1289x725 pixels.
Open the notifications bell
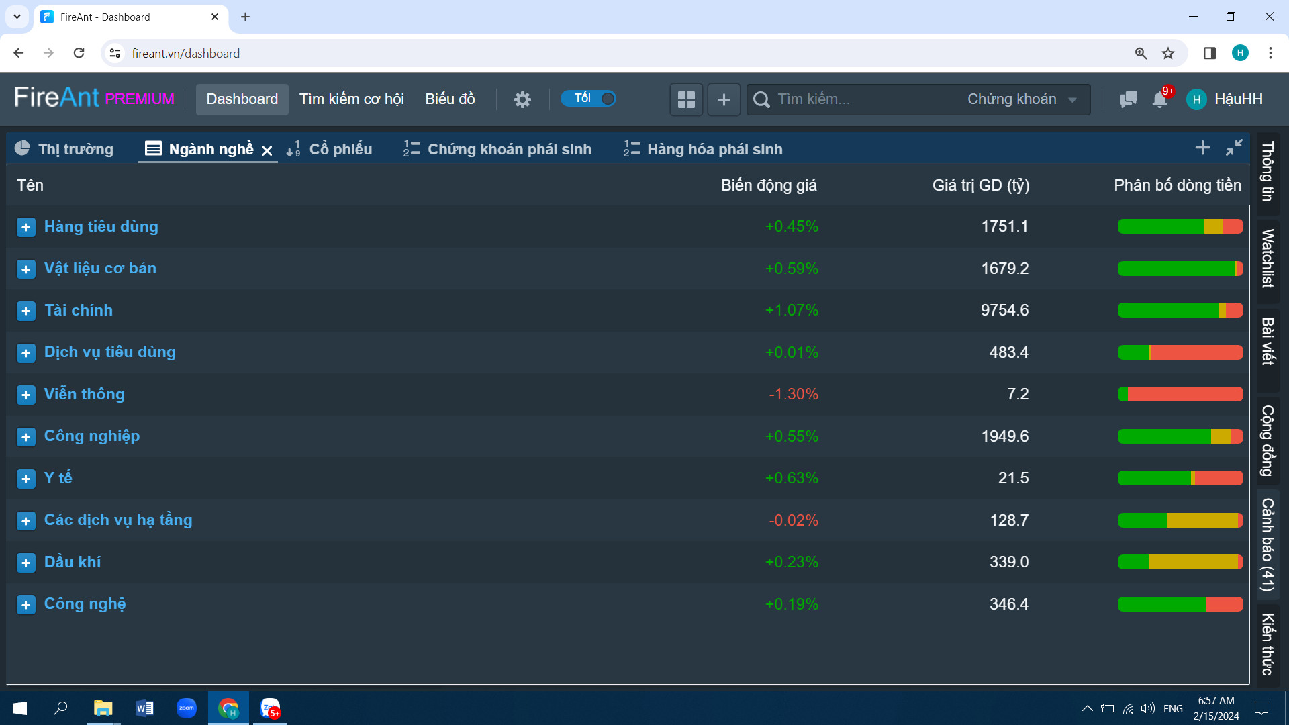(1159, 99)
